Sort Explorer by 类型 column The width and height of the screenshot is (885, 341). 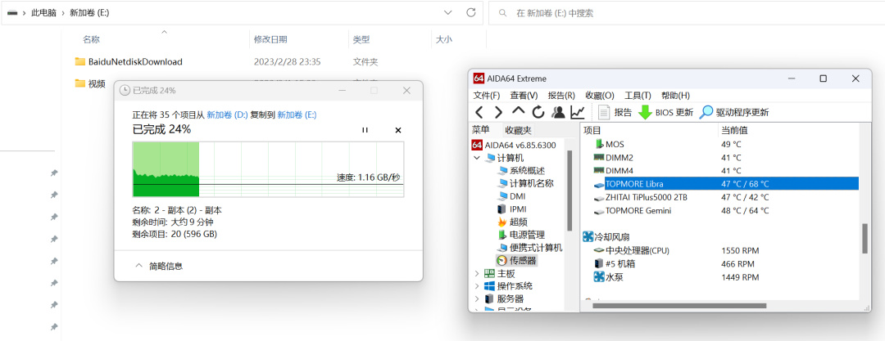pyautogui.click(x=361, y=39)
